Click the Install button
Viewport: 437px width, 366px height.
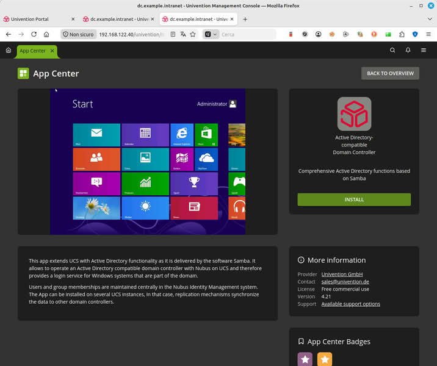tap(354, 199)
